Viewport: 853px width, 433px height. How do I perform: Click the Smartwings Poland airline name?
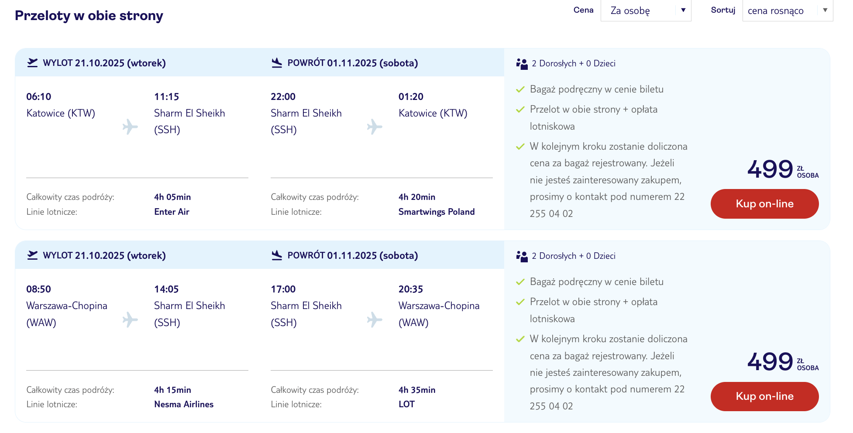coord(436,212)
